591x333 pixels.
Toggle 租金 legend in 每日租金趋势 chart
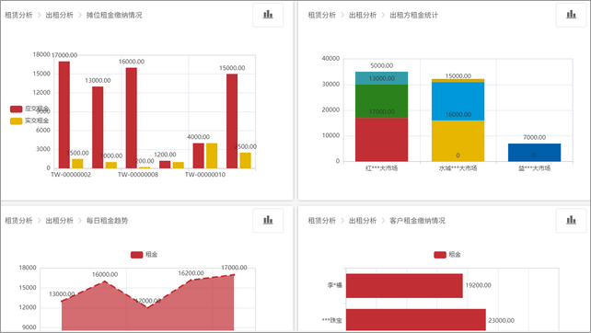coord(144,255)
